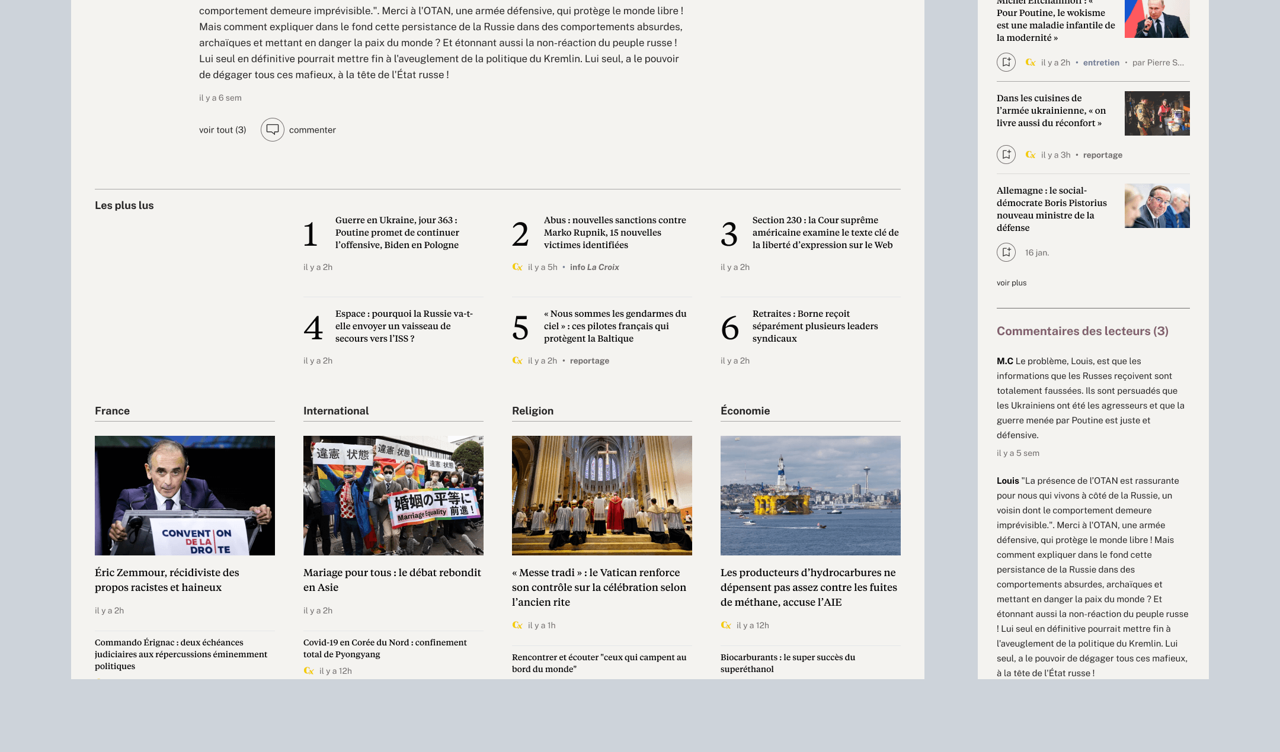Click subscriber logo under Covid-19 Corée du Nord
Image resolution: width=1280 pixels, height=752 pixels.
(309, 671)
